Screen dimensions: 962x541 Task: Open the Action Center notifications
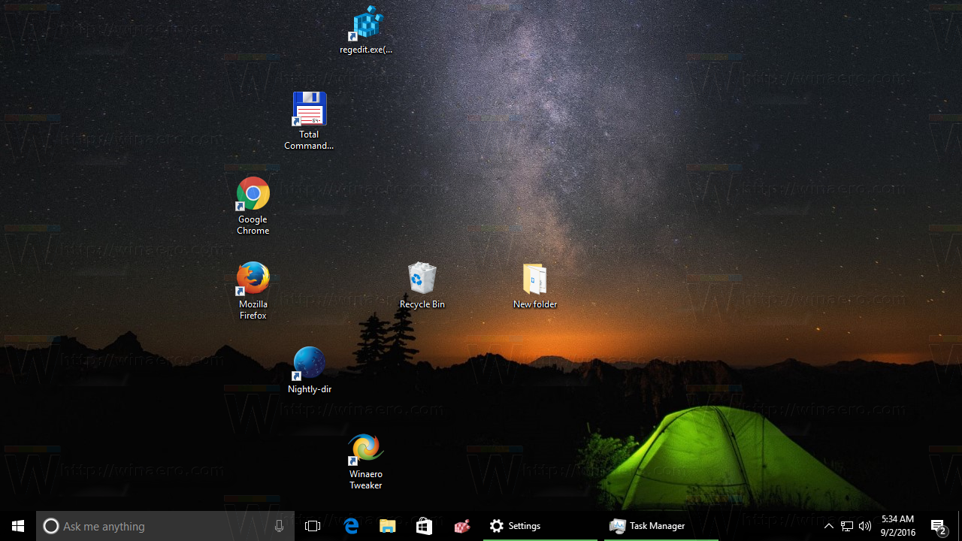pyautogui.click(x=939, y=525)
